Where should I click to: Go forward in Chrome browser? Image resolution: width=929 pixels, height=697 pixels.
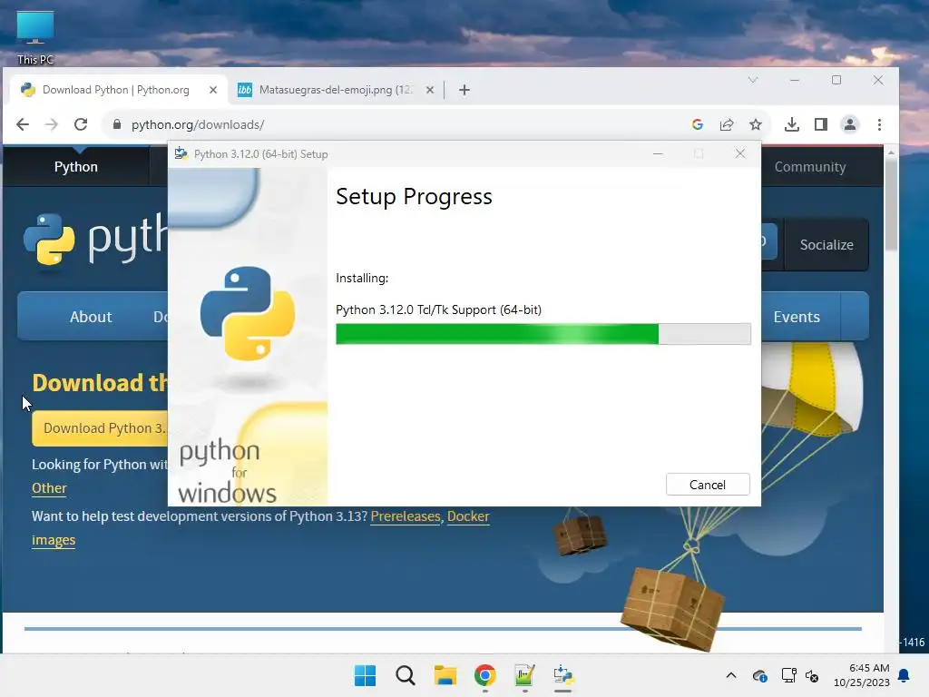pos(52,124)
